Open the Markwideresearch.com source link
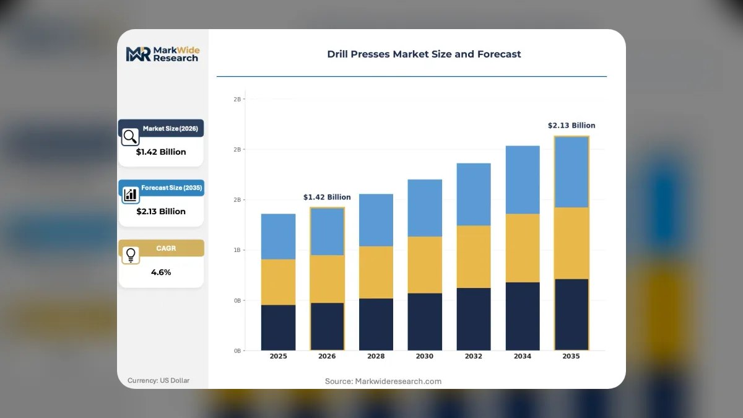The height and width of the screenshot is (418, 743). tap(398, 381)
